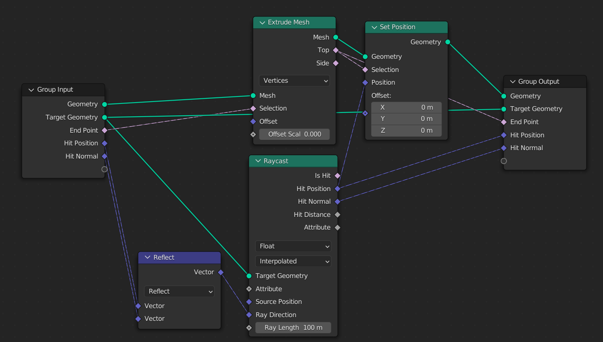Click the Ray Length 100 m field
The height and width of the screenshot is (342, 603).
coord(293,327)
